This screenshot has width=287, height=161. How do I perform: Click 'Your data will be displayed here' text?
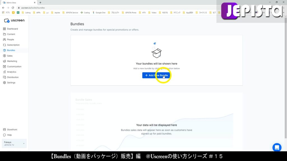(156, 125)
